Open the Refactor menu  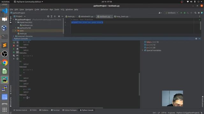44,9
